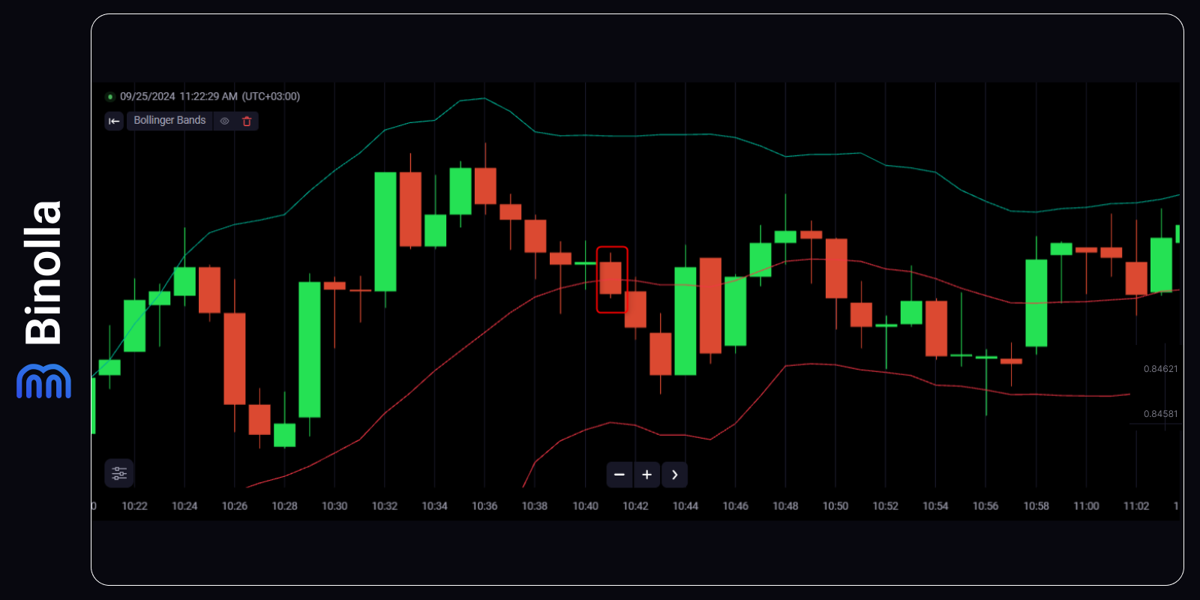Image resolution: width=1200 pixels, height=600 pixels.
Task: Click the 10:42 time axis label
Action: (x=635, y=506)
